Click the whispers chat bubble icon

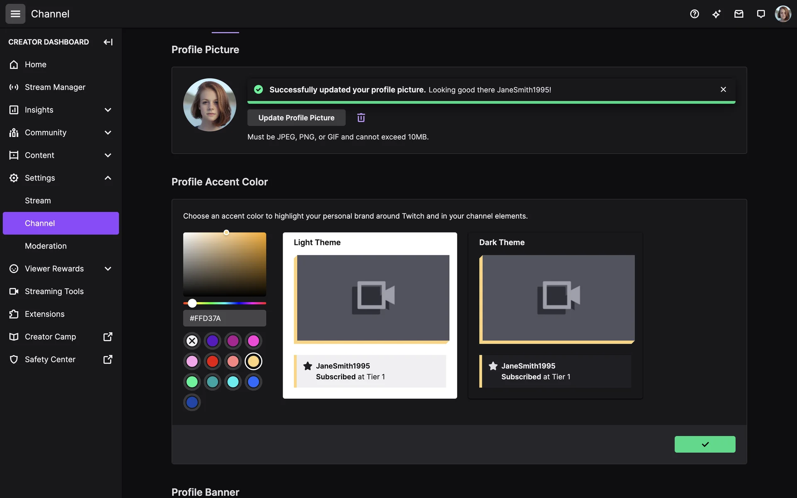pos(760,14)
